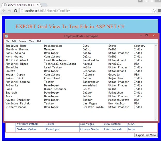Screen dimensions: 161x141
Task: Click 'Akhilesh Atwal' in Notepad
Action: (x=17, y=60)
